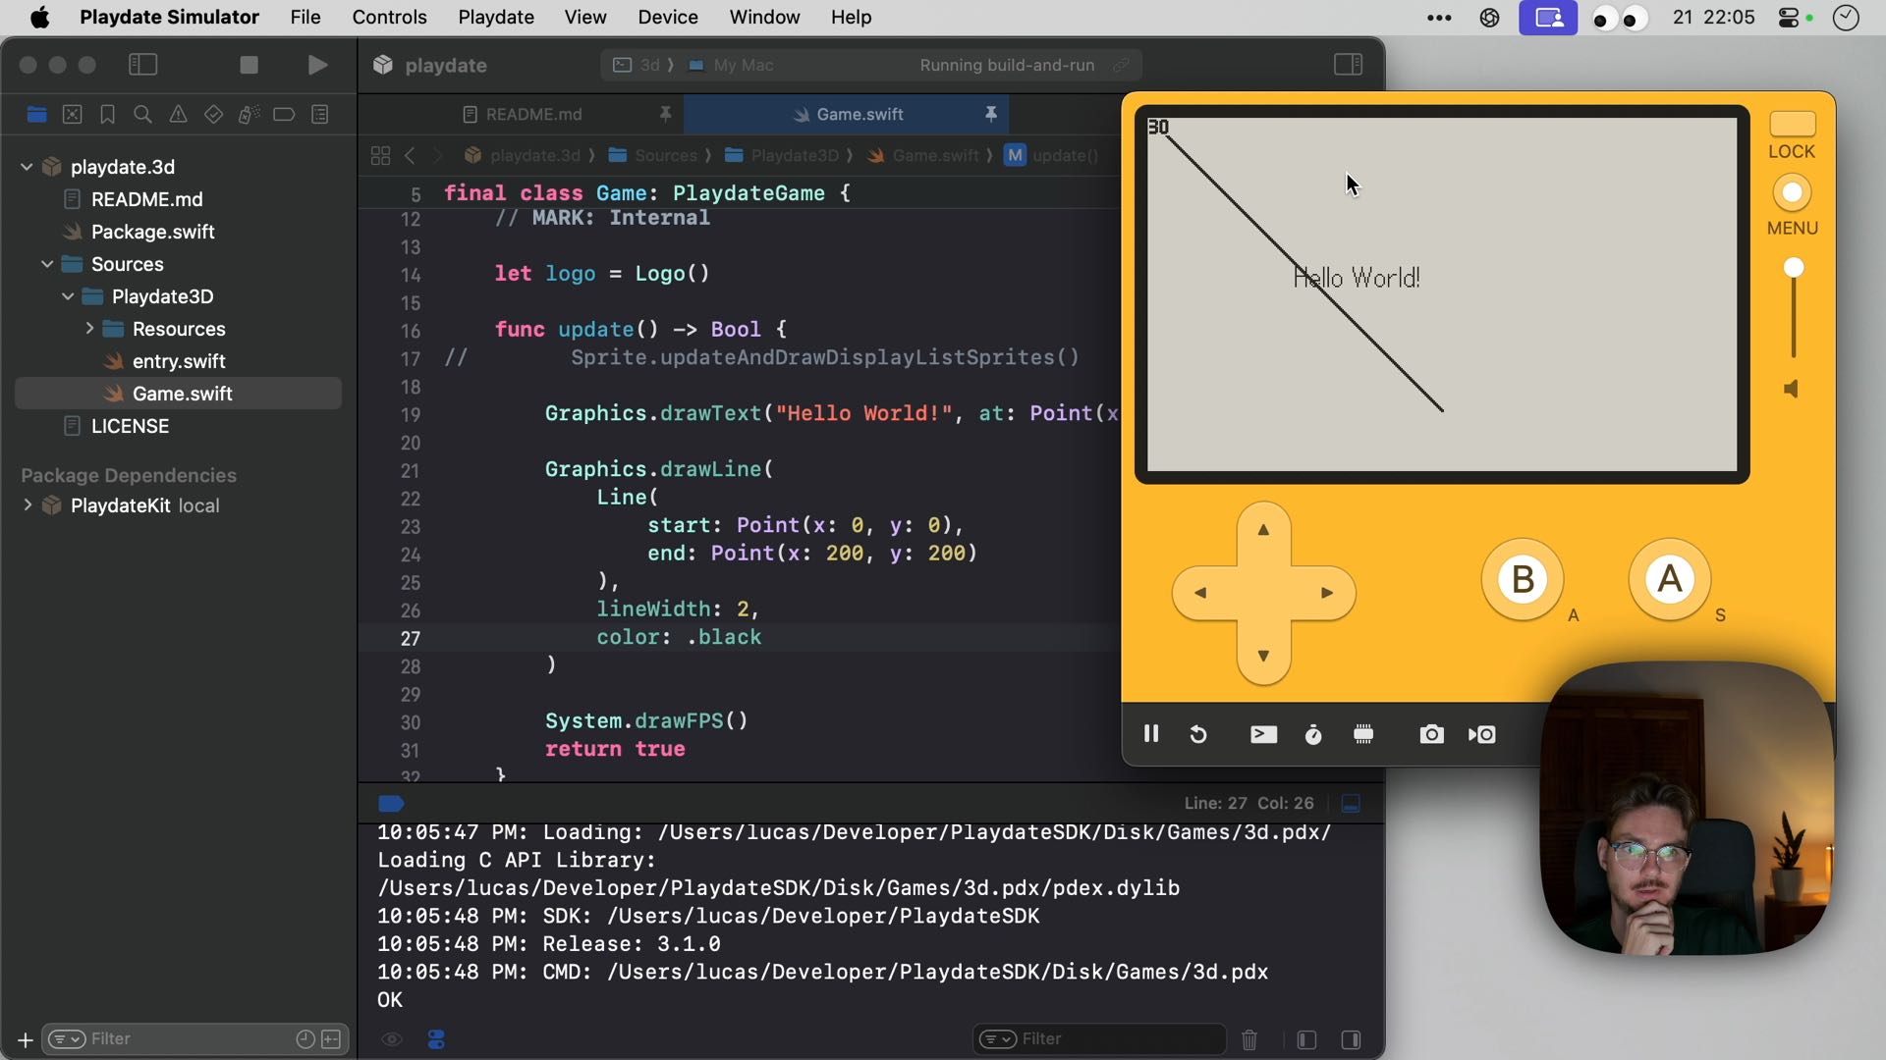Viewport: 1886px width, 1060px height.
Task: Open the simulator console icon
Action: pyautogui.click(x=1263, y=734)
